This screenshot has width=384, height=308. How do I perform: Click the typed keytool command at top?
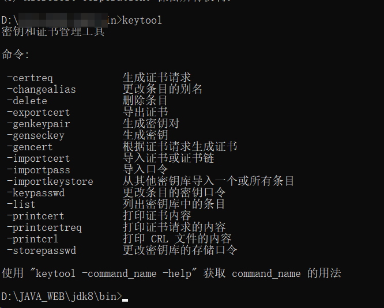pos(142,20)
